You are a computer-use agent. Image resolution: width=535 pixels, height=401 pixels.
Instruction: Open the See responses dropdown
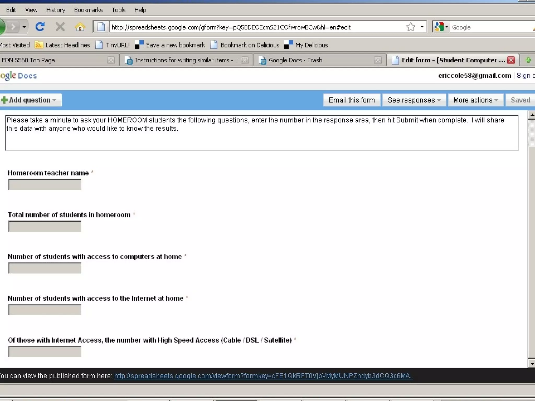414,100
